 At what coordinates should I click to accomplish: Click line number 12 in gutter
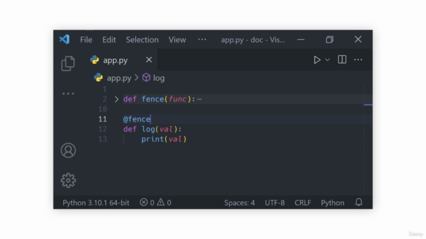tap(103, 129)
